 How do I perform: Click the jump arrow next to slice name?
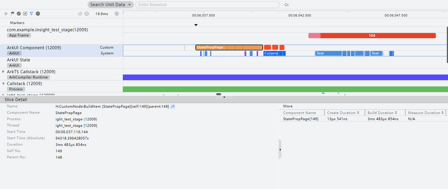(x=173, y=106)
